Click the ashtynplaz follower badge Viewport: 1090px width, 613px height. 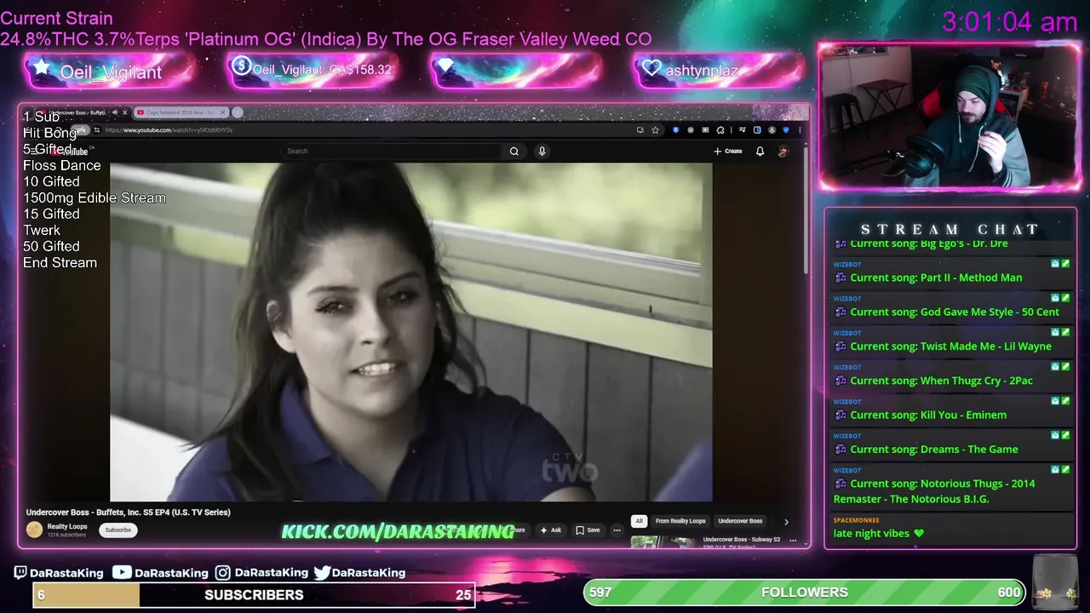point(720,71)
